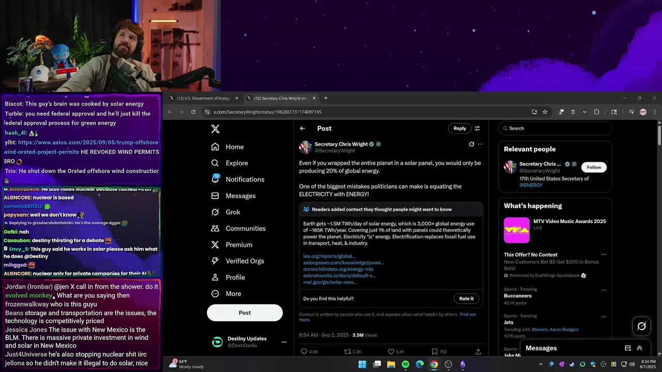Open iea.org/reports/global link
662x372 pixels.
coord(329,256)
